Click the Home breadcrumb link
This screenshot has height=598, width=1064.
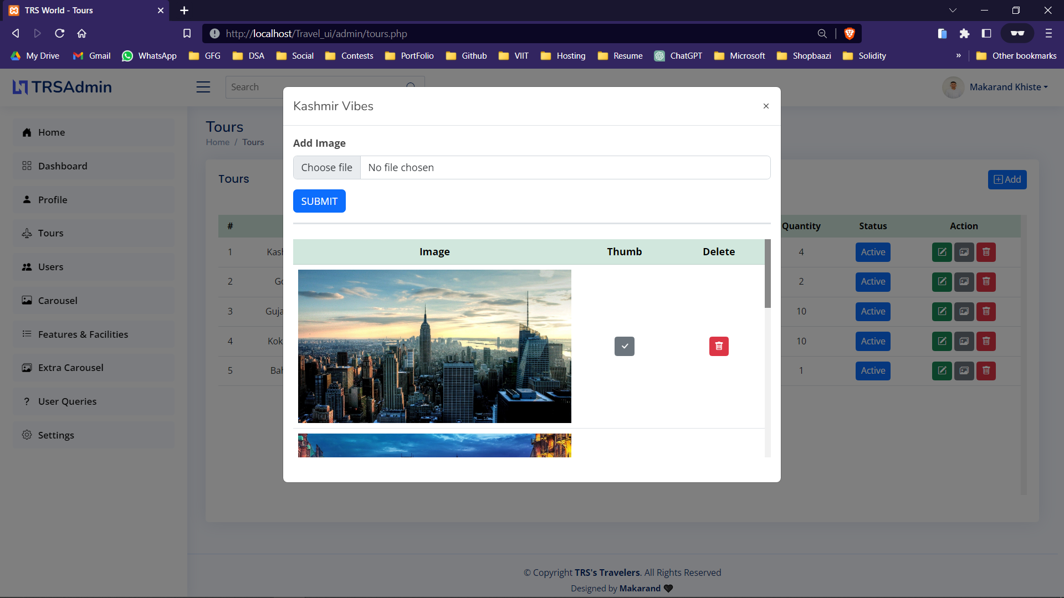[x=217, y=142]
